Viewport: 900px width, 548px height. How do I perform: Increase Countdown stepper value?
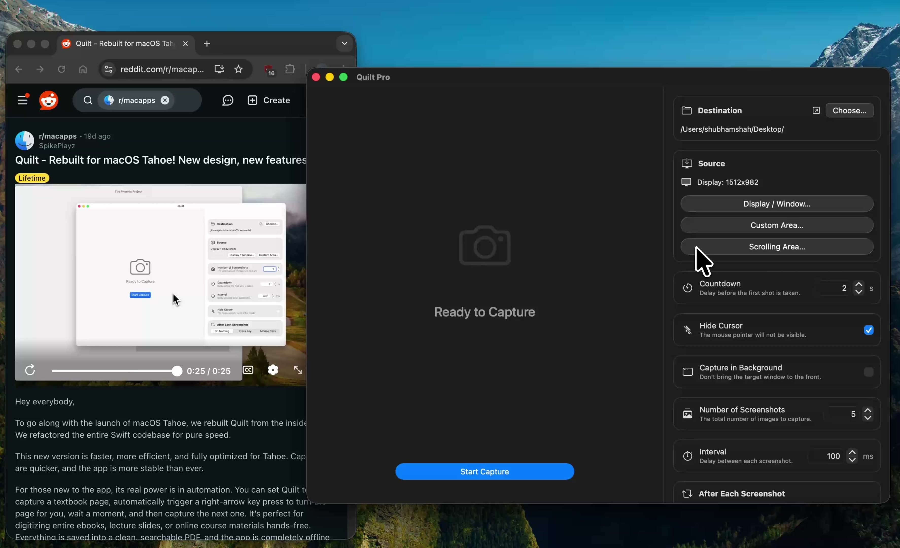(x=859, y=284)
